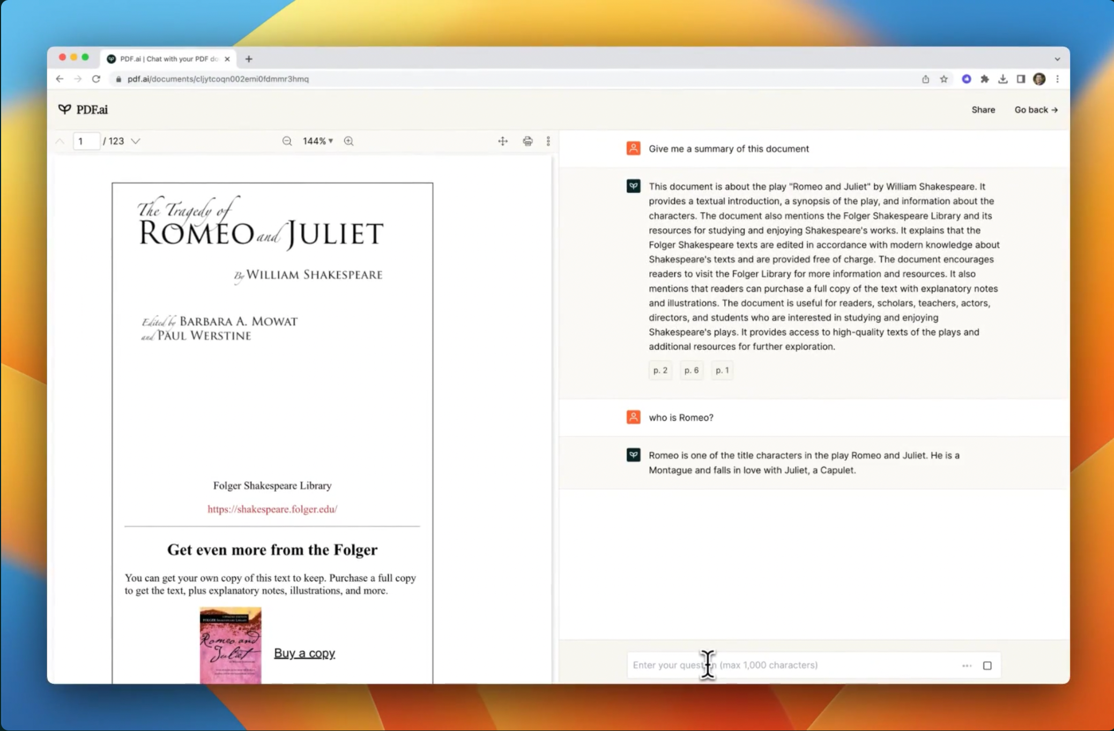Select the zoom out magnifier icon
Image resolution: width=1114 pixels, height=731 pixels.
tap(287, 141)
